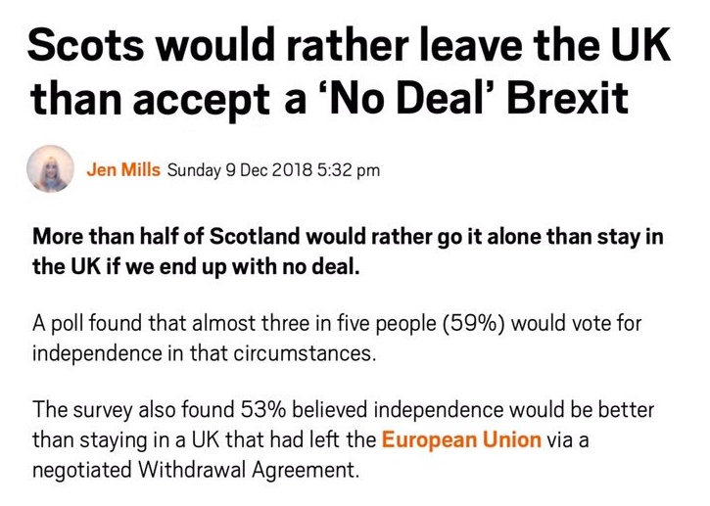Click the word 'negotiated' in the final line
Viewport: 710px width, 506px height.
click(82, 470)
